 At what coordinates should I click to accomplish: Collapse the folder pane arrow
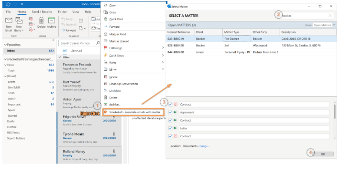point(53,40)
